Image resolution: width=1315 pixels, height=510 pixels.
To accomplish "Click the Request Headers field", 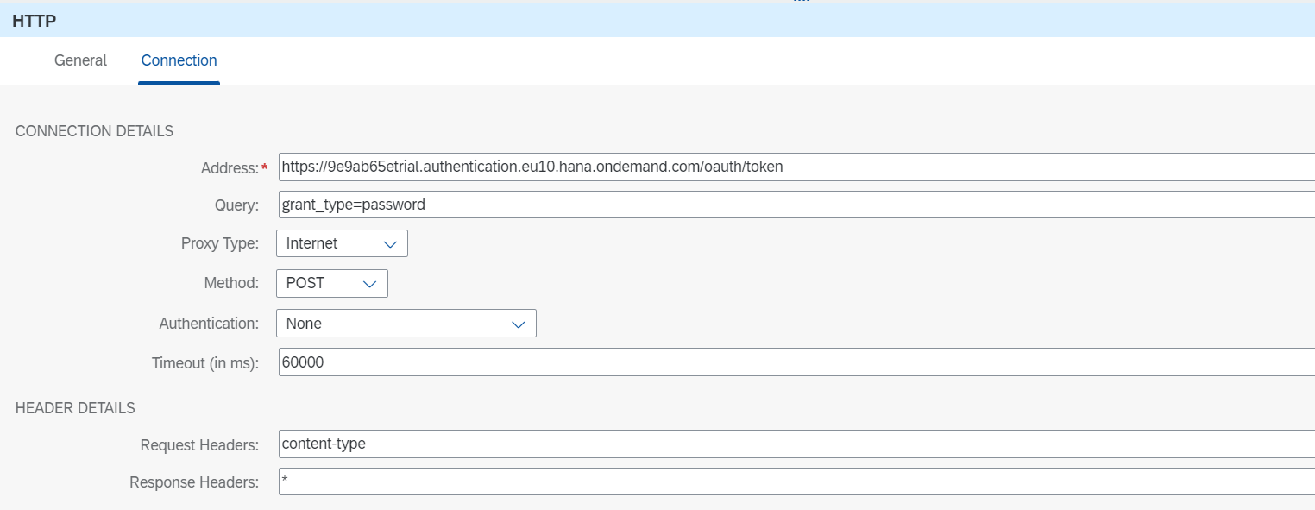I will tap(796, 444).
